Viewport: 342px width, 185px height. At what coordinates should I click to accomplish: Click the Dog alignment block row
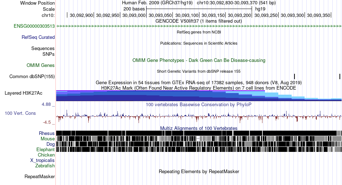click(x=199, y=144)
